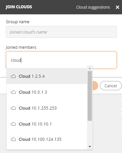
Task: Click the suggestion list scrollbar thumb
Action: [x=90, y=96]
